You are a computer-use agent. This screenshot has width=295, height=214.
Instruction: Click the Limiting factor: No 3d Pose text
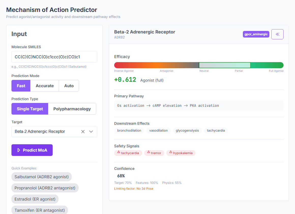click(134, 189)
